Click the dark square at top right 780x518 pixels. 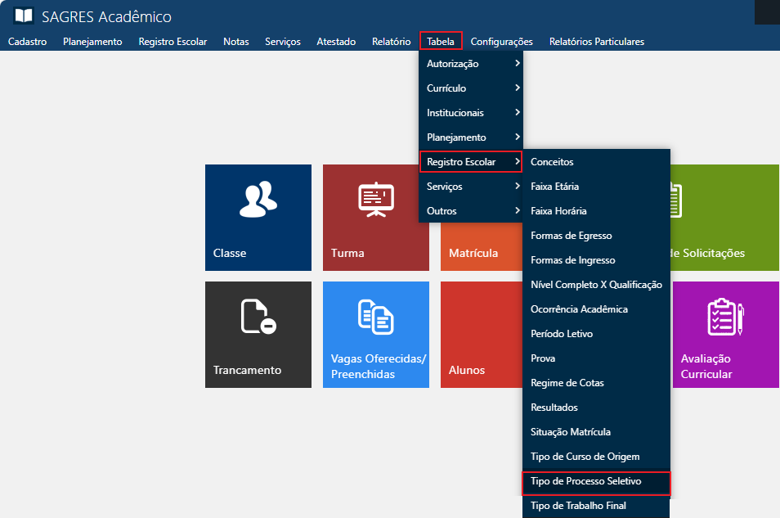[x=769, y=12]
